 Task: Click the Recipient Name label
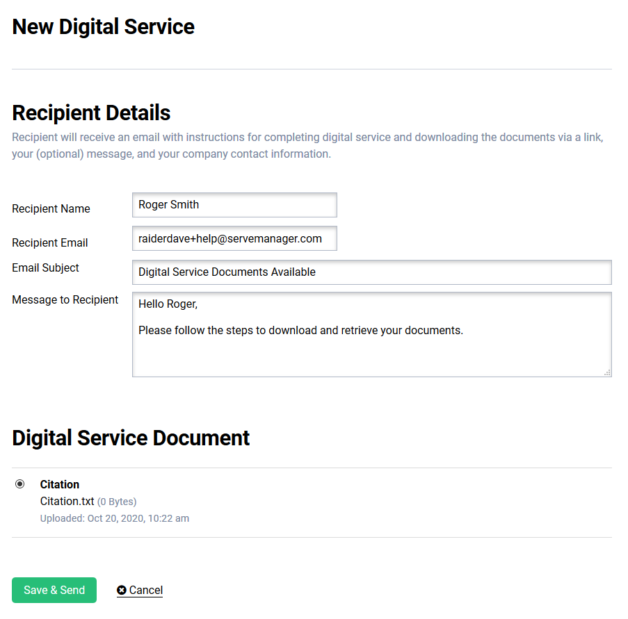point(51,208)
